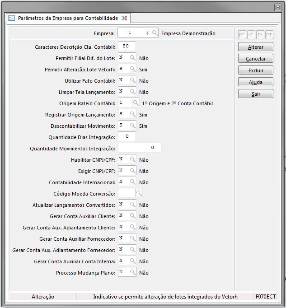Open lookup for Atualizar Lançamentos Convertidos
This screenshot has height=308, width=286.
click(133, 205)
